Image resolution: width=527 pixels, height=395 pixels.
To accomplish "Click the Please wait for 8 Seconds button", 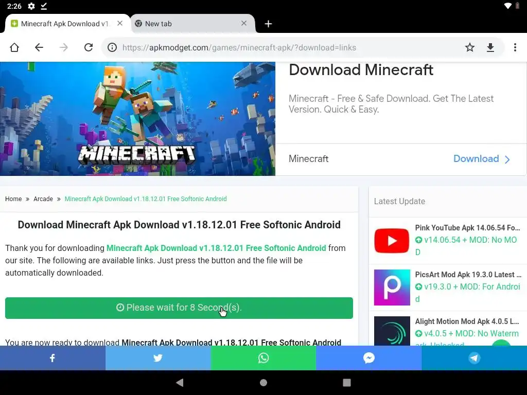I will coord(179,308).
